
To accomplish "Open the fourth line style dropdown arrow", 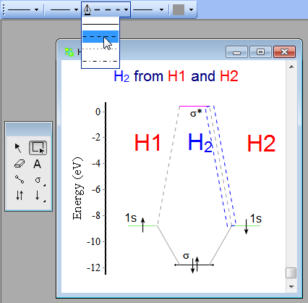I will coord(162,10).
